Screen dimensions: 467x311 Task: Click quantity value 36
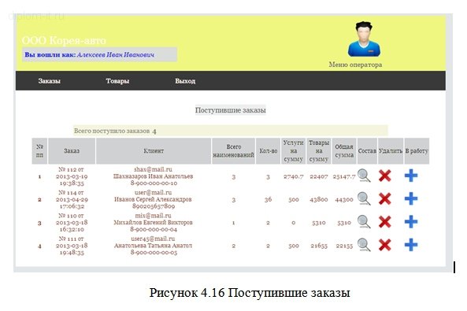click(268, 199)
